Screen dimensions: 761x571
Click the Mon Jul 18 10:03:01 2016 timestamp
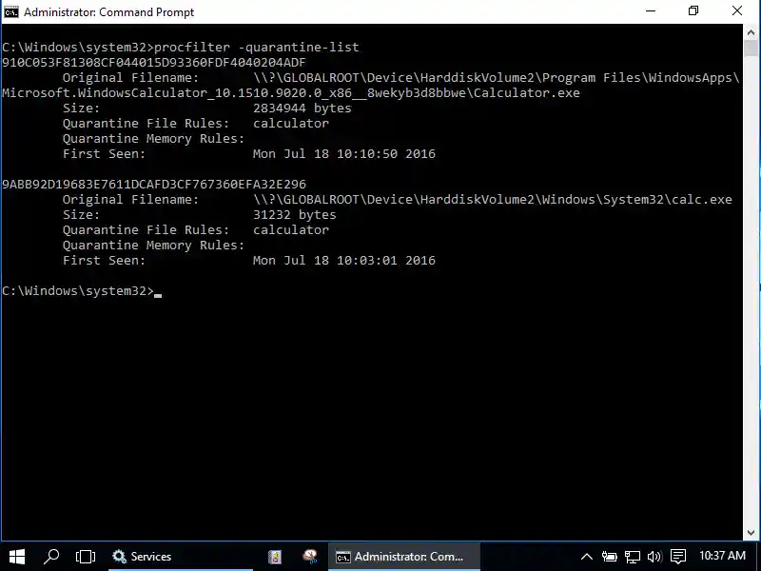(344, 261)
